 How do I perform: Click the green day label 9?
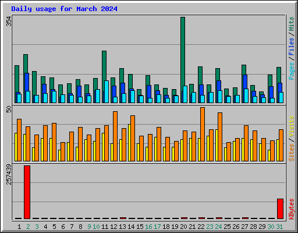coord(89,227)
